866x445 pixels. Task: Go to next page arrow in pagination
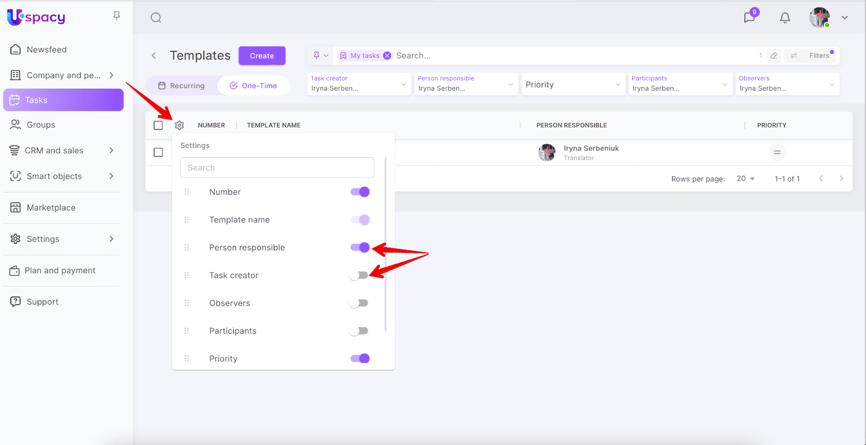(841, 179)
